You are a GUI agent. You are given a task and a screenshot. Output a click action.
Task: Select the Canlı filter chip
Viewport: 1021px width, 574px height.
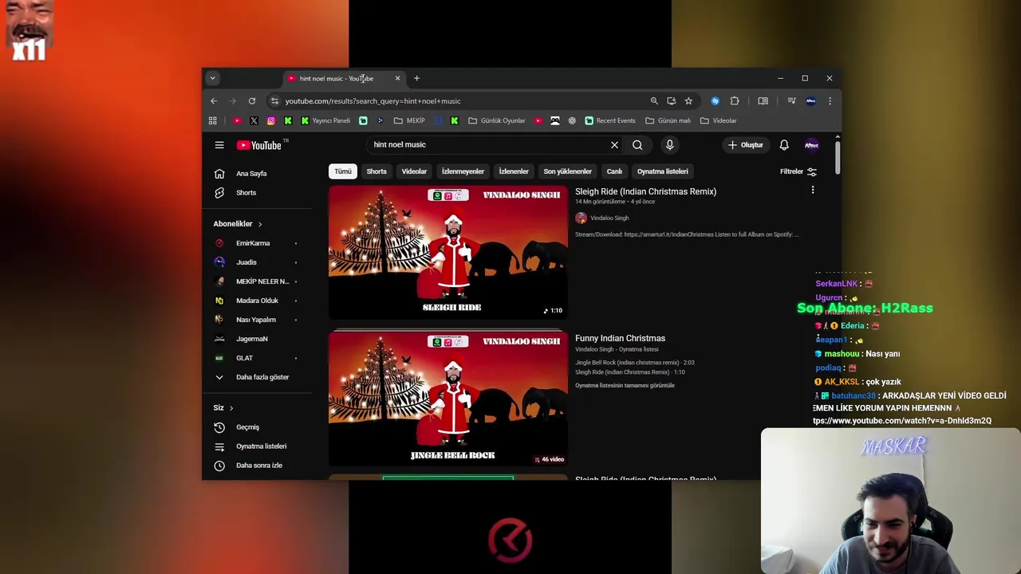click(614, 171)
